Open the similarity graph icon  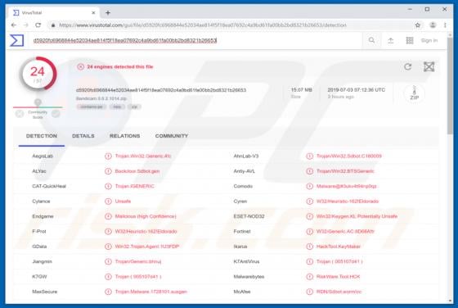(429, 66)
